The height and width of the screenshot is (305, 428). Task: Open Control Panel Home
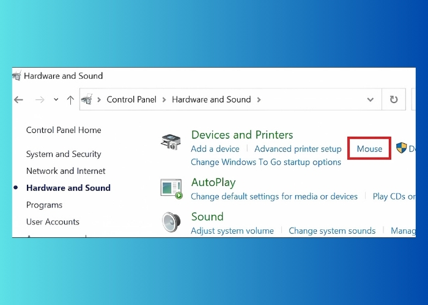(x=64, y=130)
